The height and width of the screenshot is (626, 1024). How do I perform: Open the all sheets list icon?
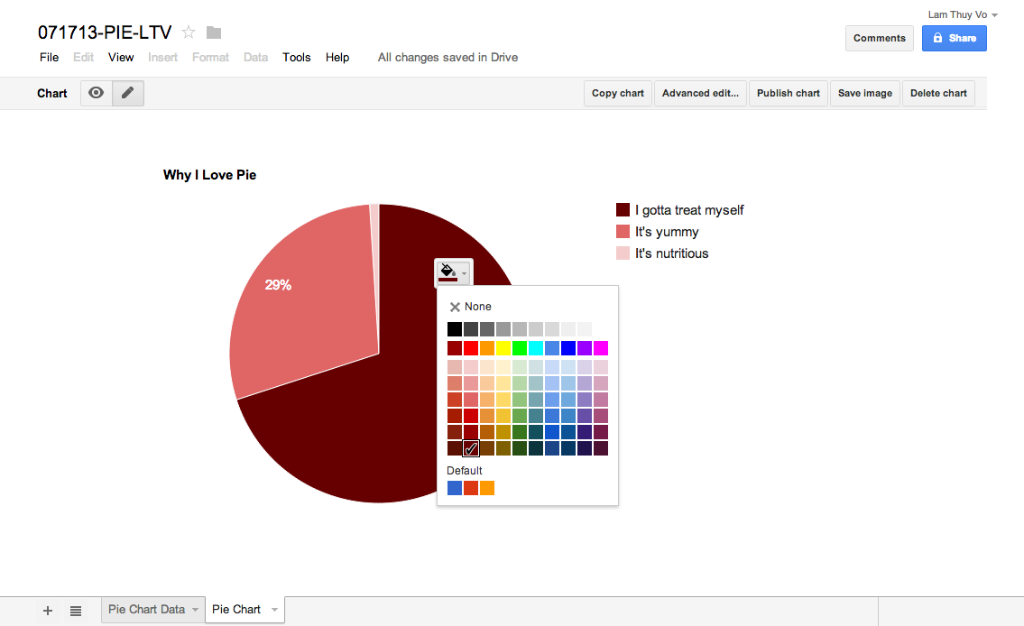coord(76,611)
